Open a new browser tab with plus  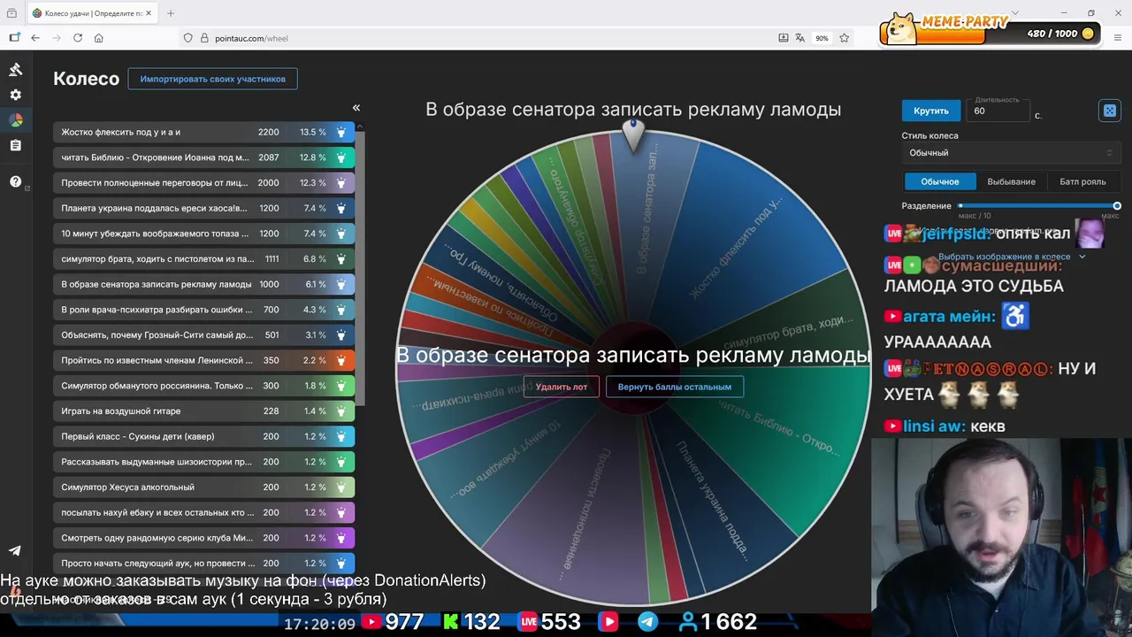point(171,13)
